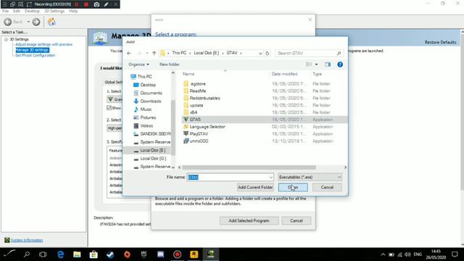This screenshot has width=464, height=261.
Task: Click the File name input field
Action: pyautogui.click(x=231, y=177)
